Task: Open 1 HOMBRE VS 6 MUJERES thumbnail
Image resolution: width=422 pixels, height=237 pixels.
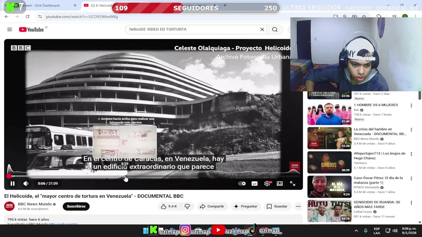Action: point(329,114)
